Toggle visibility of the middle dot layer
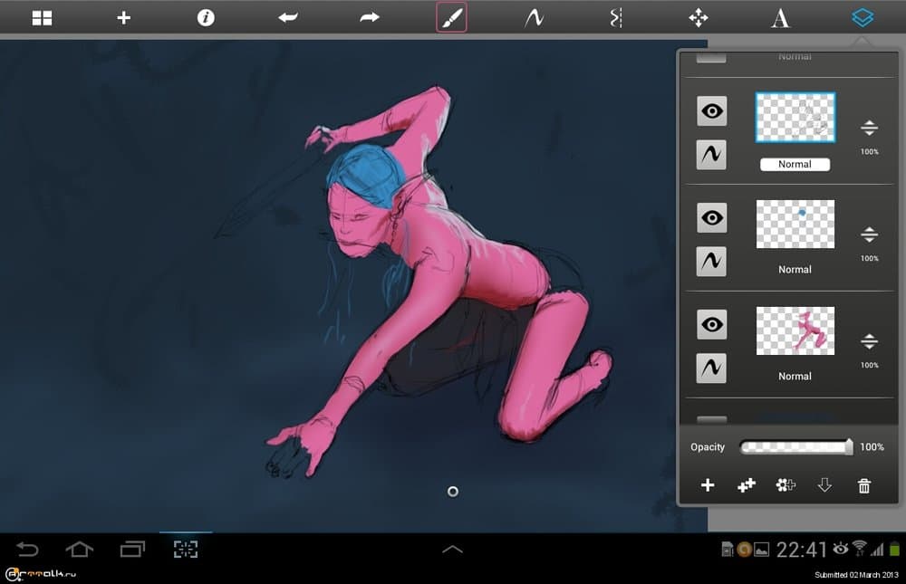Image resolution: width=906 pixels, height=584 pixels. (x=711, y=217)
